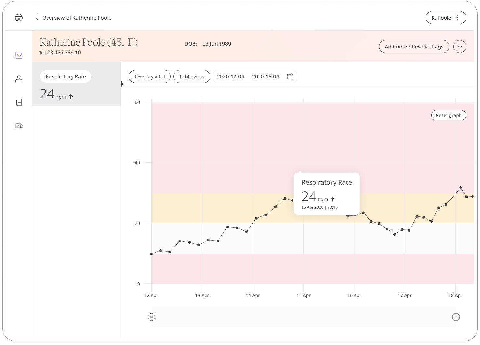Go back via the chevron beside Overview
Image resolution: width=480 pixels, height=345 pixels.
pyautogui.click(x=37, y=18)
